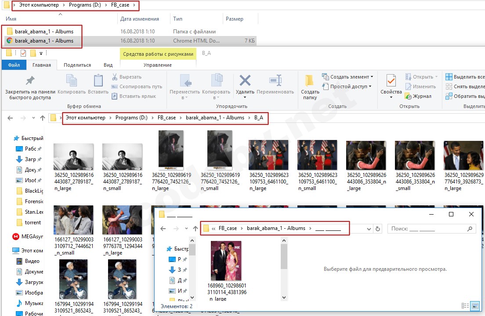Image resolution: width=485 pixels, height=316 pixels.
Task: Click the Вставить (Paste) clipboard icon
Action: point(98,81)
